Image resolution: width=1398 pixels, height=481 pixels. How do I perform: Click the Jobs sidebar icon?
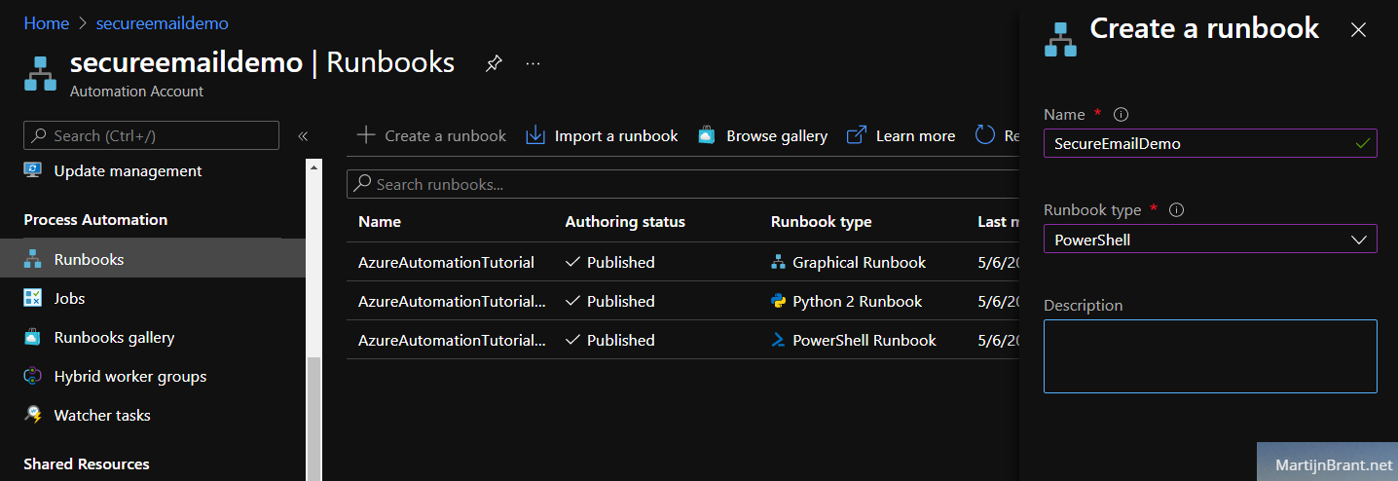coord(33,298)
